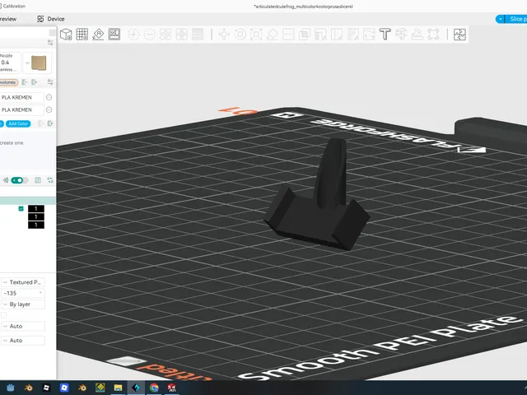527x395 pixels.
Task: Open File Explorer from the taskbar
Action: (x=118, y=388)
